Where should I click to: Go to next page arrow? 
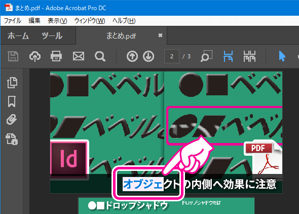pos(148,56)
